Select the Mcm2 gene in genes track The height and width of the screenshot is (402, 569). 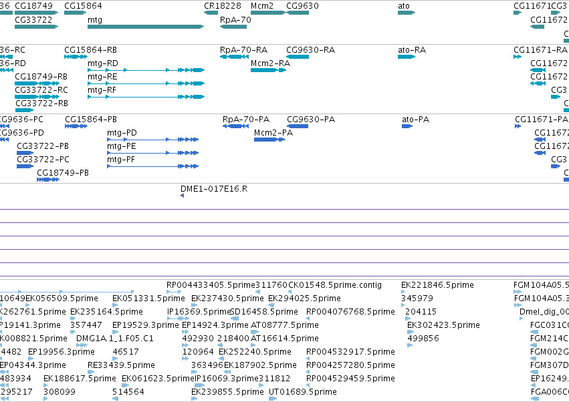click(x=268, y=13)
